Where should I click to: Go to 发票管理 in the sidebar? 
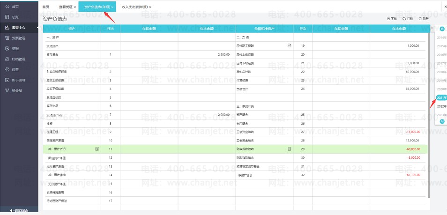pos(18,38)
